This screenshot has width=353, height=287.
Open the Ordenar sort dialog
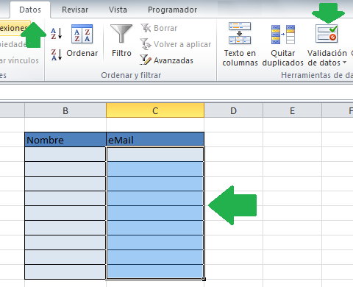tap(82, 40)
